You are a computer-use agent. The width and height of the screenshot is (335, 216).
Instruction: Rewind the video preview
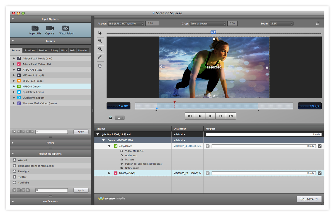pyautogui.click(x=200, y=116)
